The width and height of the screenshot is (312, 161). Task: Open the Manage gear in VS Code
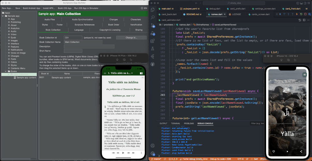pyautogui.click(x=153, y=153)
